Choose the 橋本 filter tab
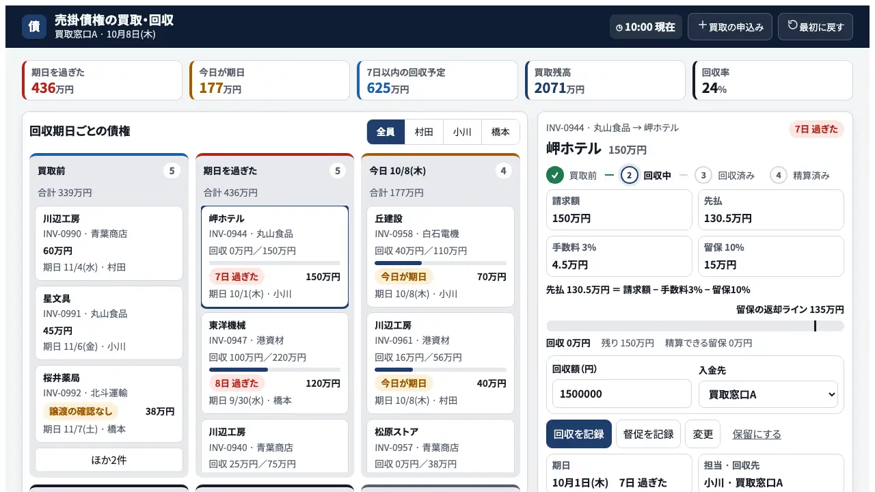Screen dimensions: 875x492 pos(500,132)
